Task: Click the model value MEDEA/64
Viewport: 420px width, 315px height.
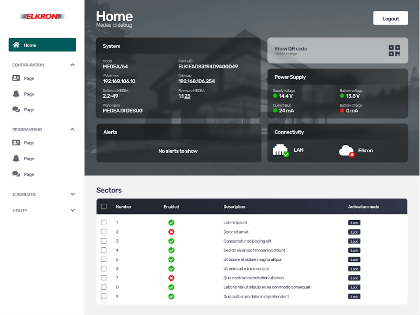Action: (115, 67)
